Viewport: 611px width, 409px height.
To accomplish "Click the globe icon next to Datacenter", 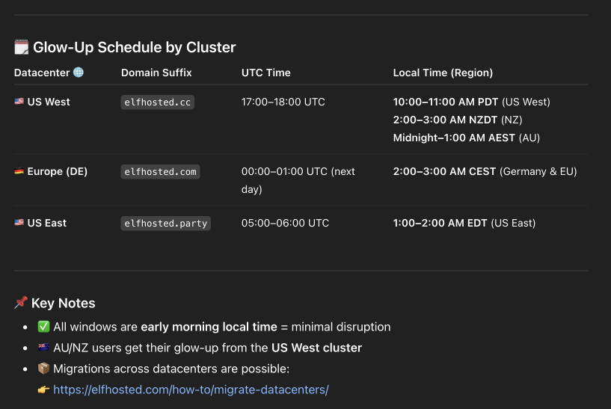I will (x=79, y=73).
